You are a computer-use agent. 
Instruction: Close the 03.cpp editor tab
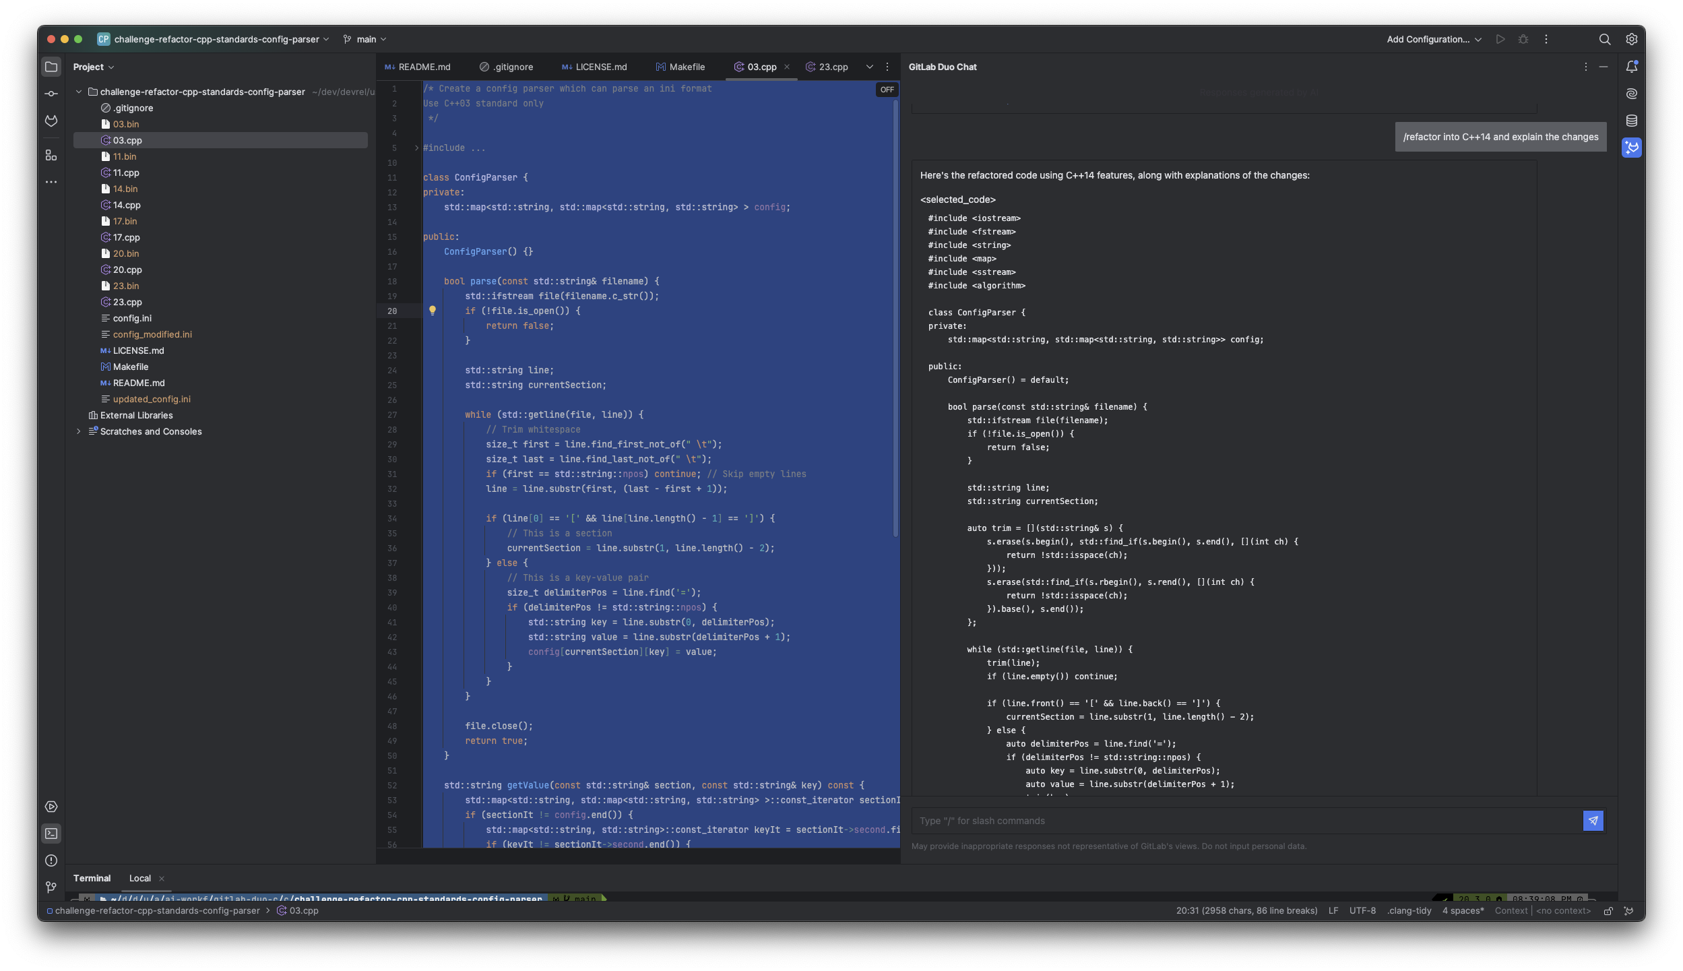pyautogui.click(x=787, y=67)
